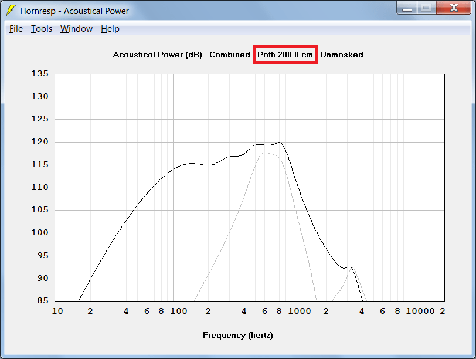
Task: Open the File menu
Action: (x=16, y=29)
